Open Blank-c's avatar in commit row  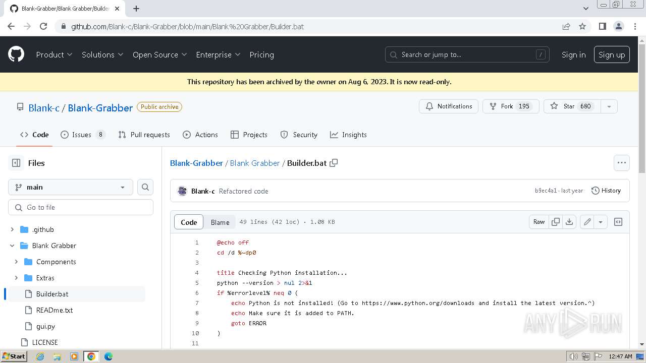pos(183,191)
